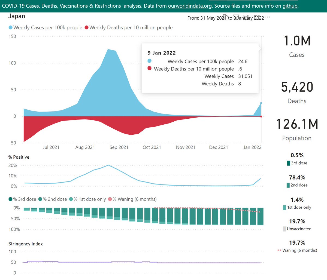Click the Jan 2022 axis label
Viewport: 327px width, 280px height.
point(252,147)
